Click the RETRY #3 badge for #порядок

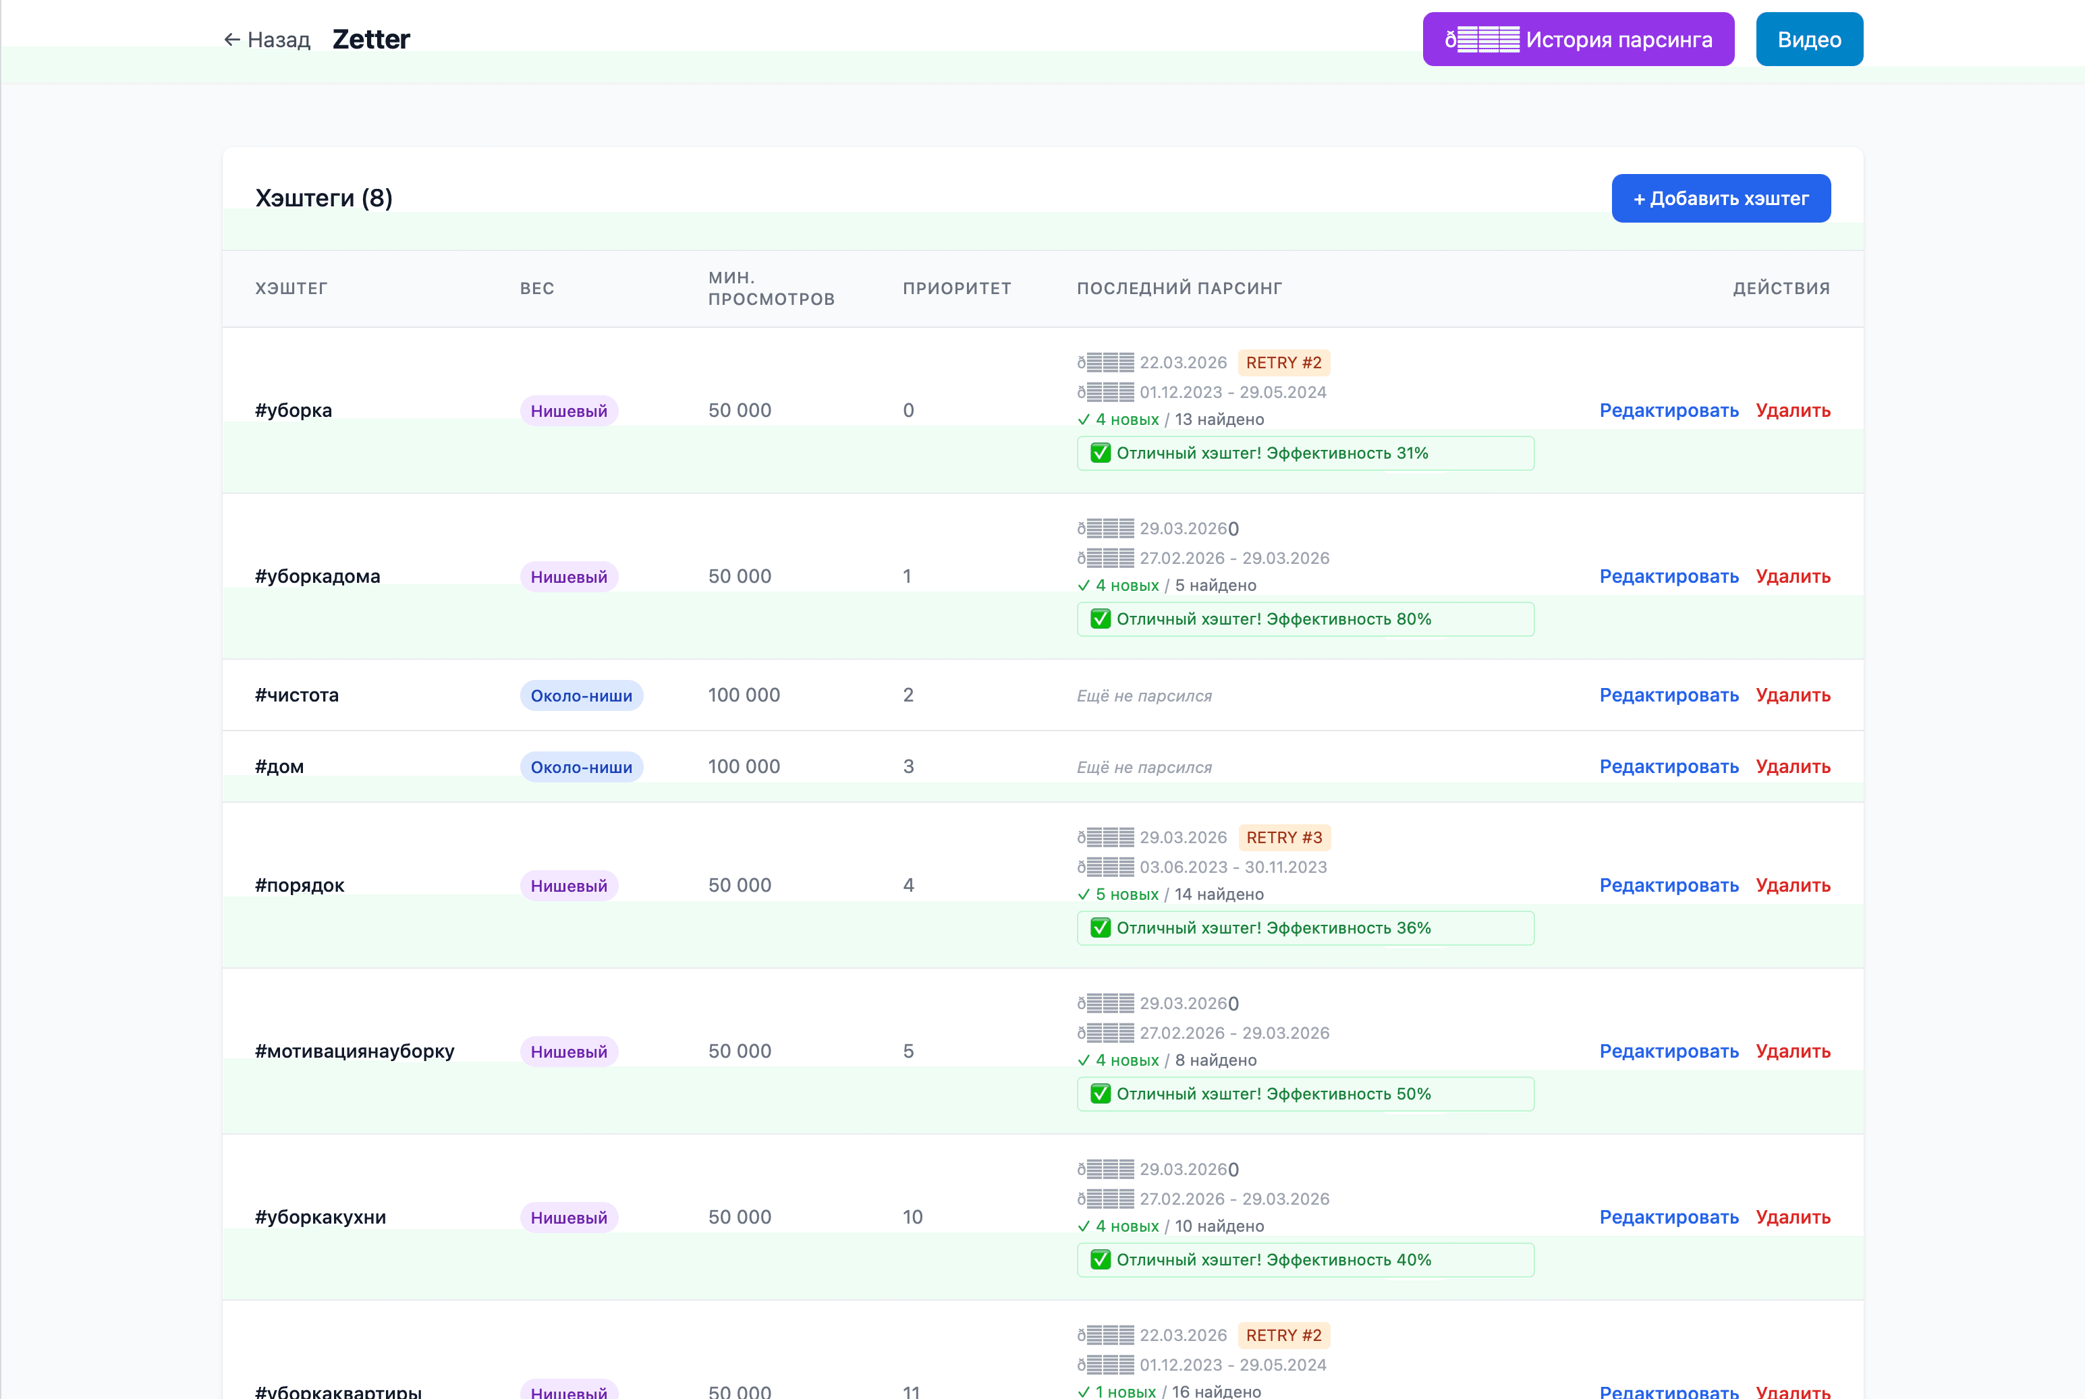point(1283,837)
